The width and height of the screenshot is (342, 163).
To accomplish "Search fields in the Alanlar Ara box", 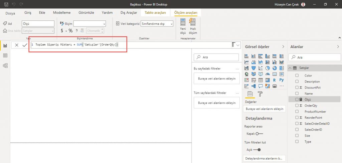I will 315,57.
